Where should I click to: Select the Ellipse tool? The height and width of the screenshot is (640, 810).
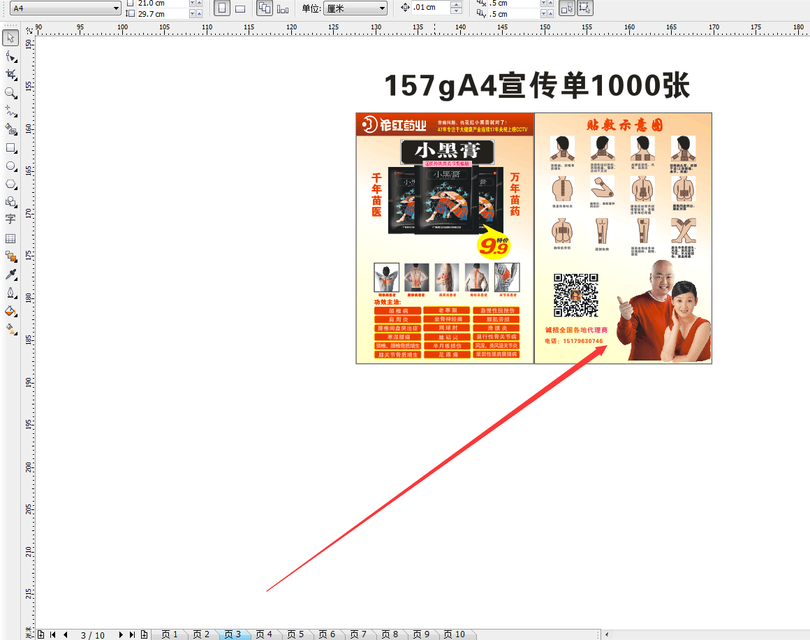[10, 166]
